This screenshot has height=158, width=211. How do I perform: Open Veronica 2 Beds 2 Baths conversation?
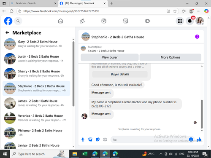(x=36, y=118)
